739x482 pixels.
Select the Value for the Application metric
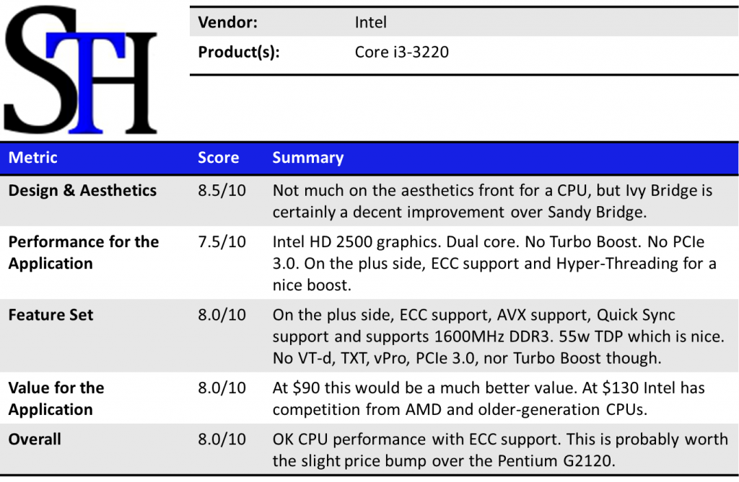56,398
